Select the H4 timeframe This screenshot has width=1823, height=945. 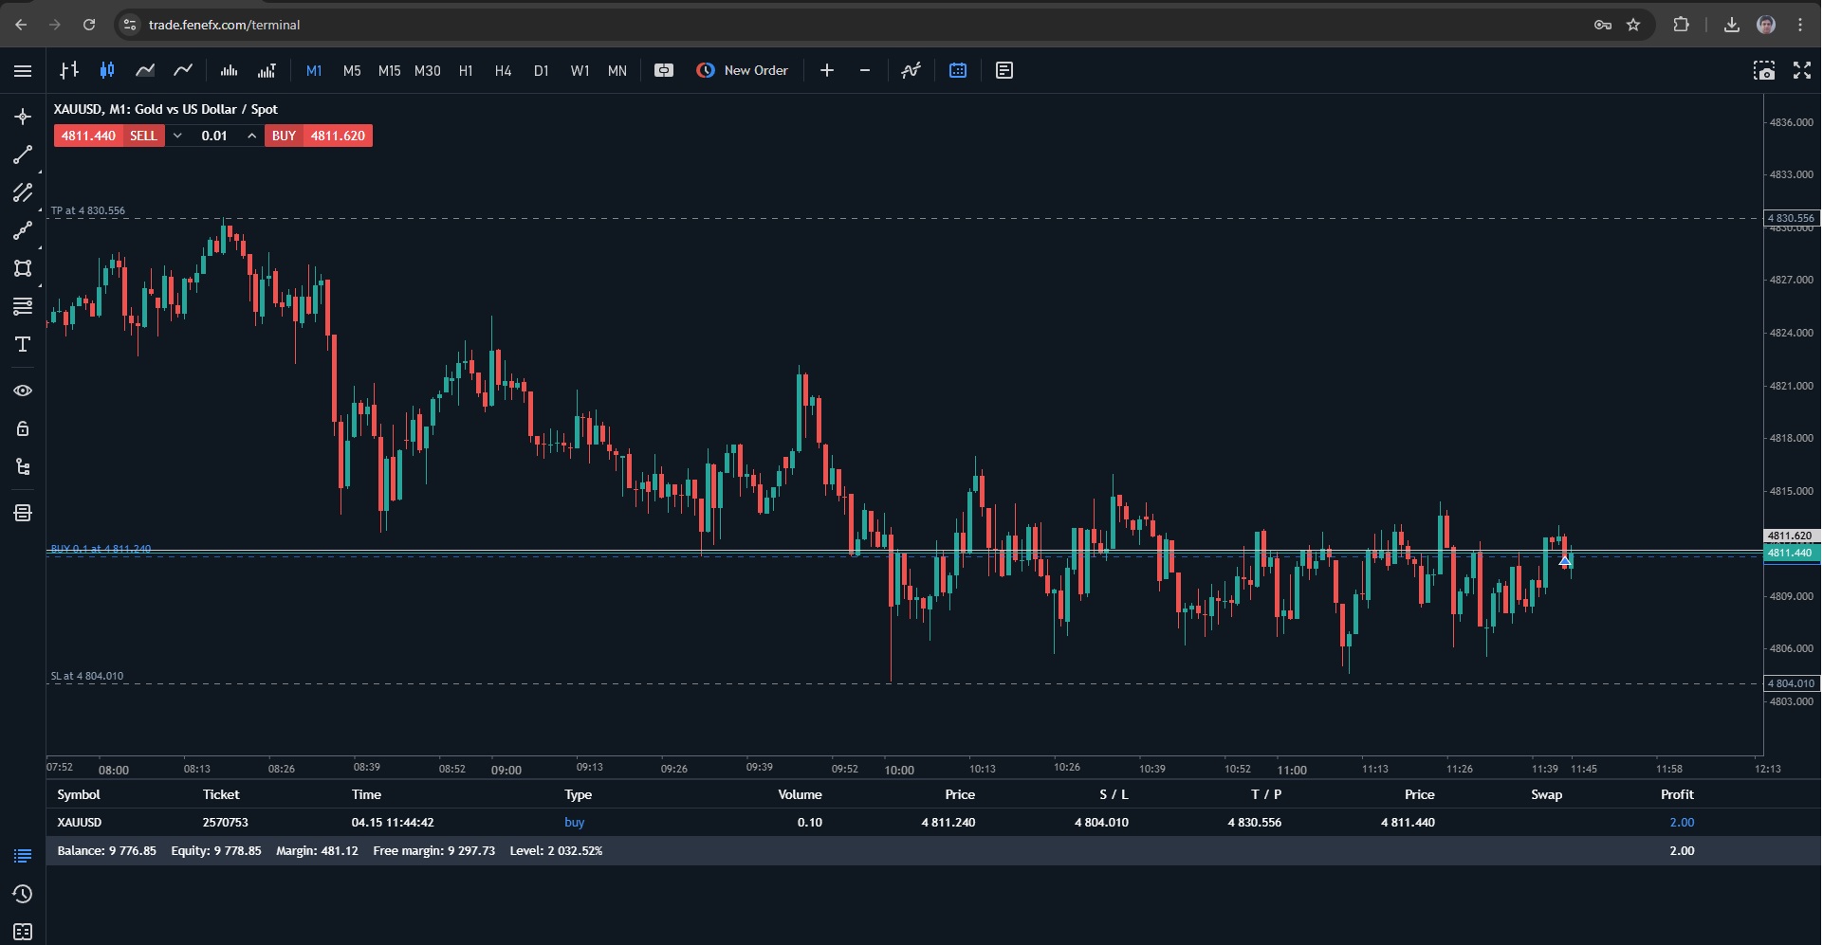[503, 70]
